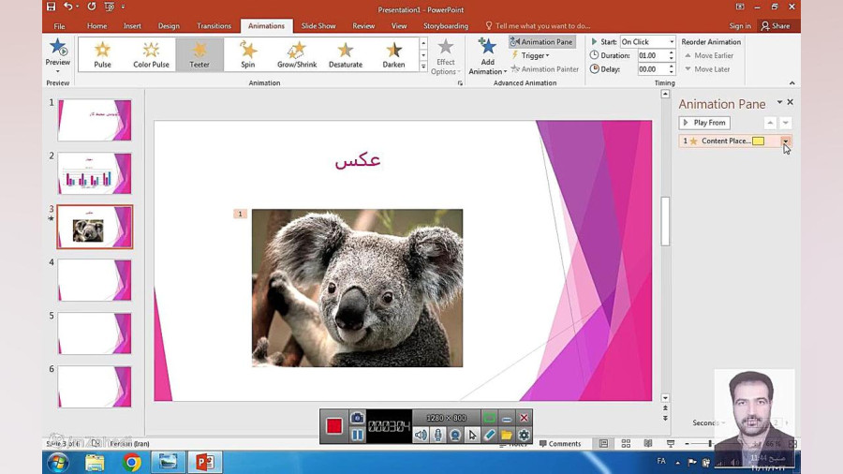Image resolution: width=843 pixels, height=474 pixels.
Task: Open Content Placeholder animation item dropdown
Action: tap(786, 141)
